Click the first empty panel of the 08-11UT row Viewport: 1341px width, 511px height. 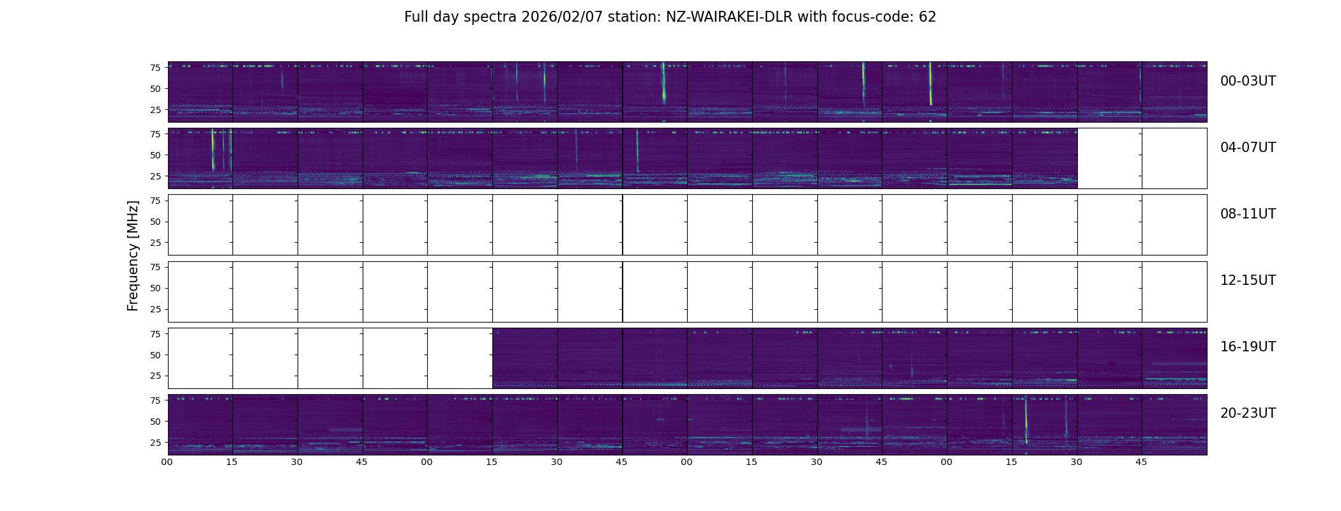200,225
